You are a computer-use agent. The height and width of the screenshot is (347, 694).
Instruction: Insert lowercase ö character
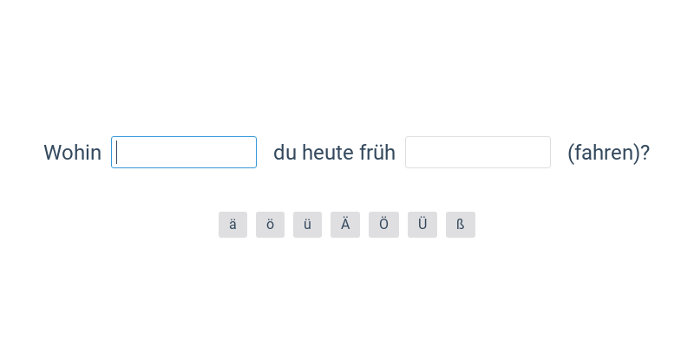(270, 225)
